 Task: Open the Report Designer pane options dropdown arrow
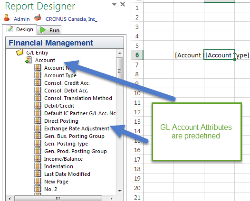click(114, 4)
